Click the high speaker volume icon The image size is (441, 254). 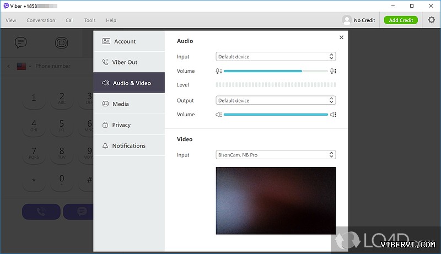(x=333, y=115)
